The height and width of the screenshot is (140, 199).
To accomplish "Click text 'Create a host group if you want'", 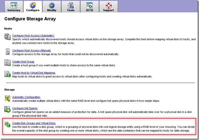I will (x=30, y=65).
